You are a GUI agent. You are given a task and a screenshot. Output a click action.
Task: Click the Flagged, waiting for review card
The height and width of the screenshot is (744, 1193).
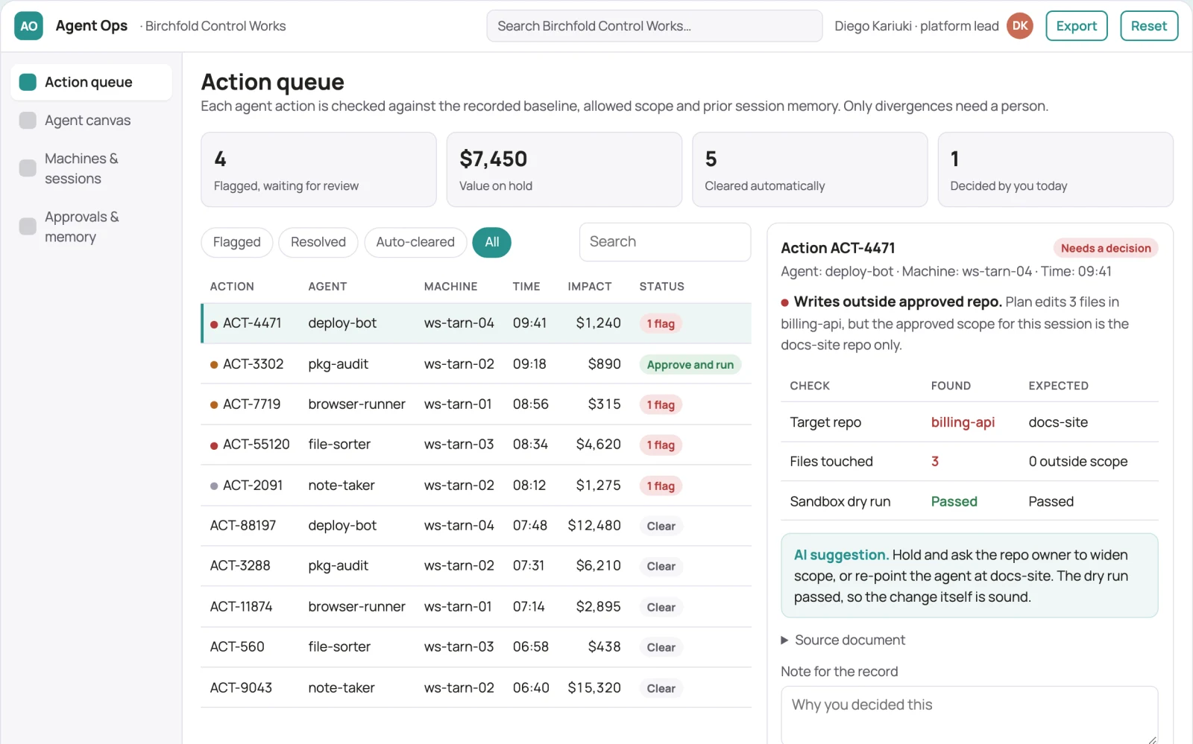(318, 170)
